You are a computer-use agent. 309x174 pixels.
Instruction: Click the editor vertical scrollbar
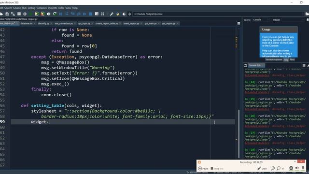[239, 133]
